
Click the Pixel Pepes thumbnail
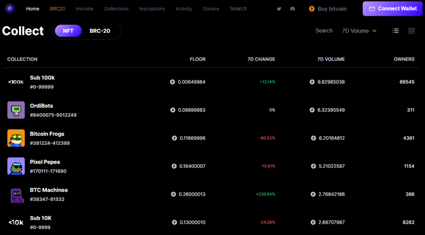point(16,166)
